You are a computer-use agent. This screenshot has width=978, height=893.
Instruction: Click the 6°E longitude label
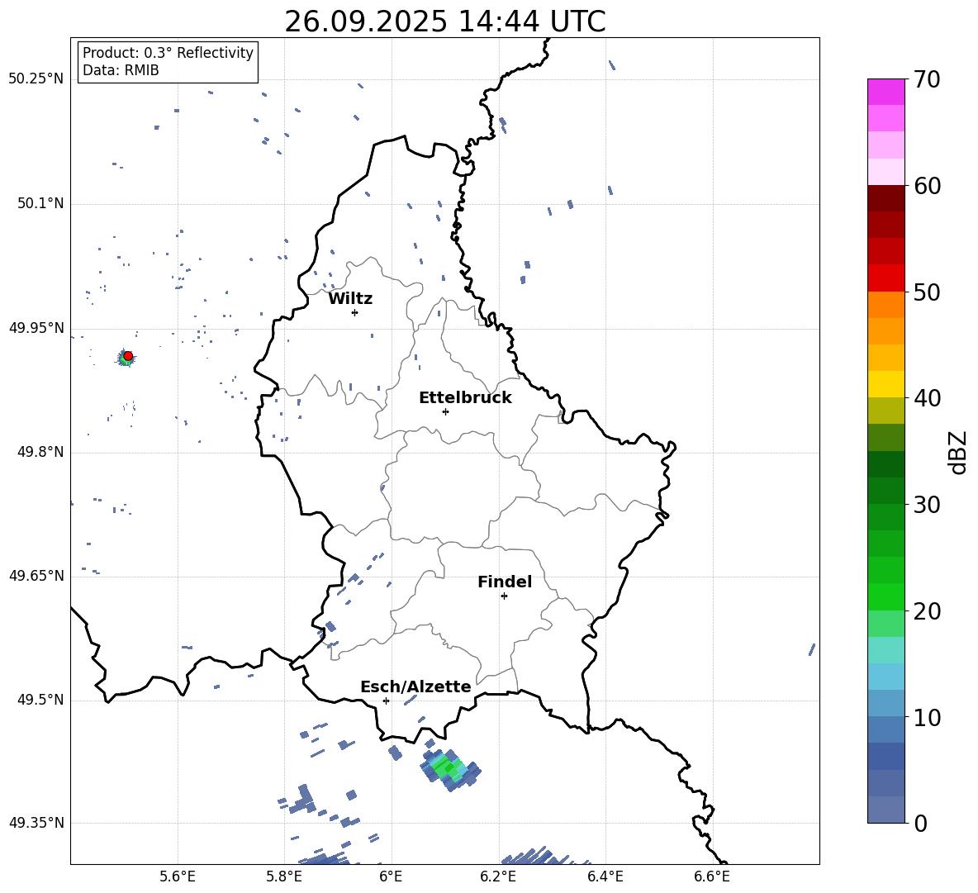click(391, 876)
